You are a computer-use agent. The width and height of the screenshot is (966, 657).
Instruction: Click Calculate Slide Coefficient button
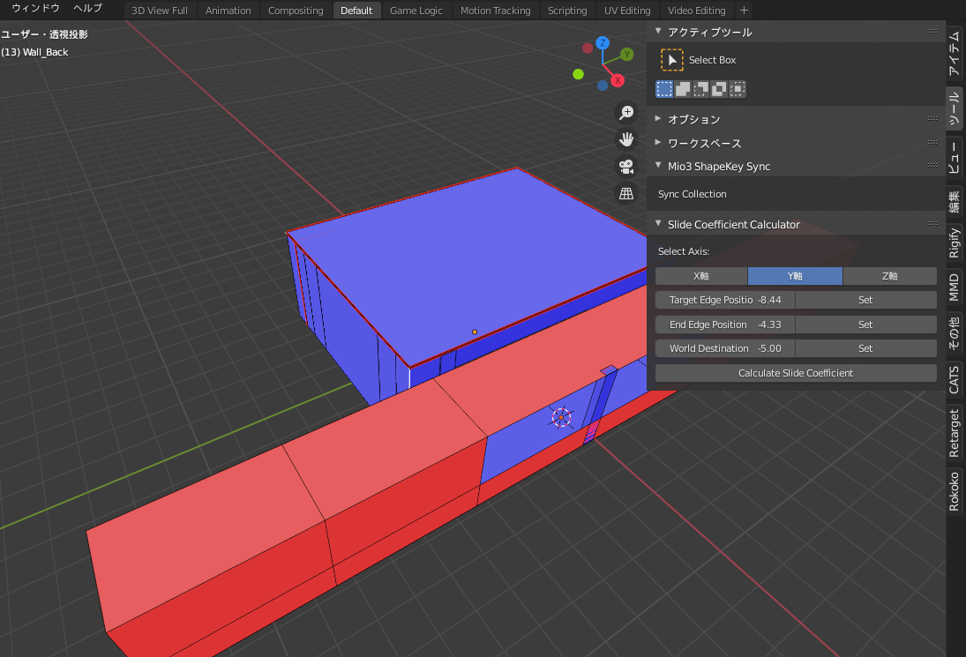pos(796,373)
